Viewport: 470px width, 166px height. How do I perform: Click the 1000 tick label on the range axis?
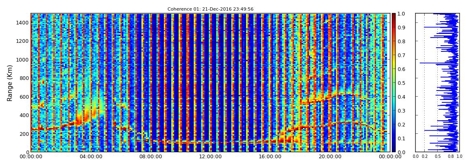tap(23, 60)
